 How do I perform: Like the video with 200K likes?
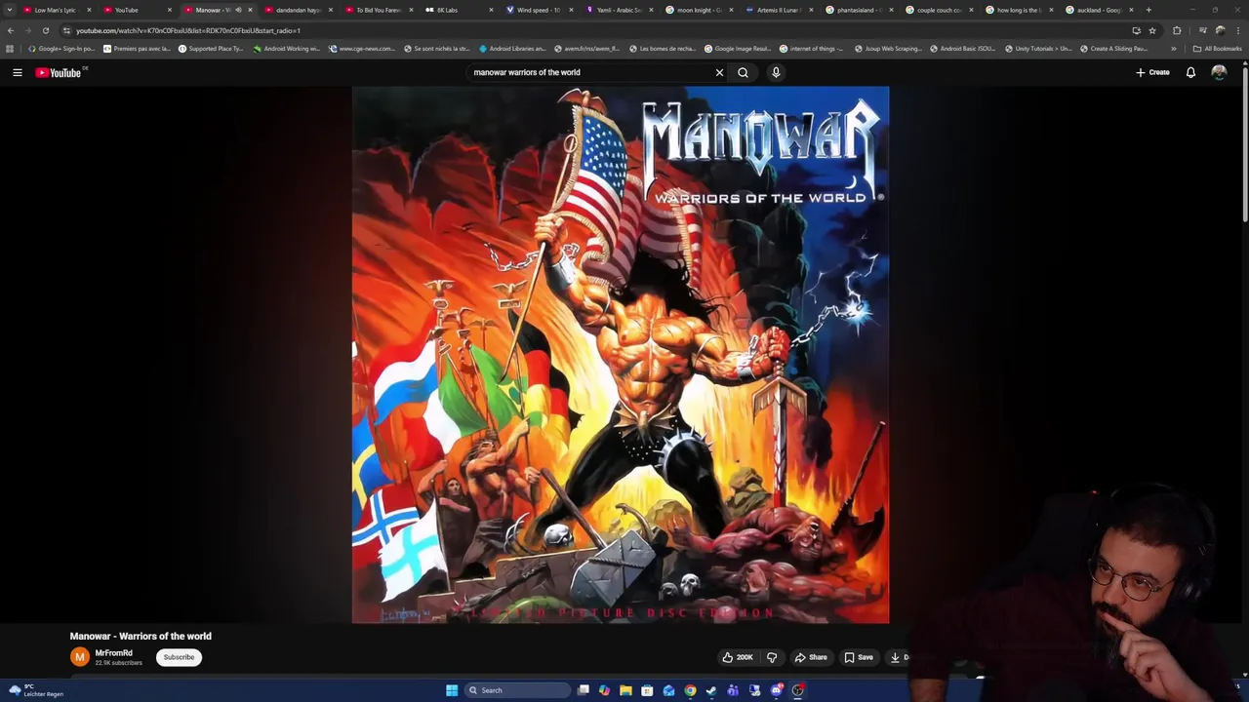click(x=738, y=657)
